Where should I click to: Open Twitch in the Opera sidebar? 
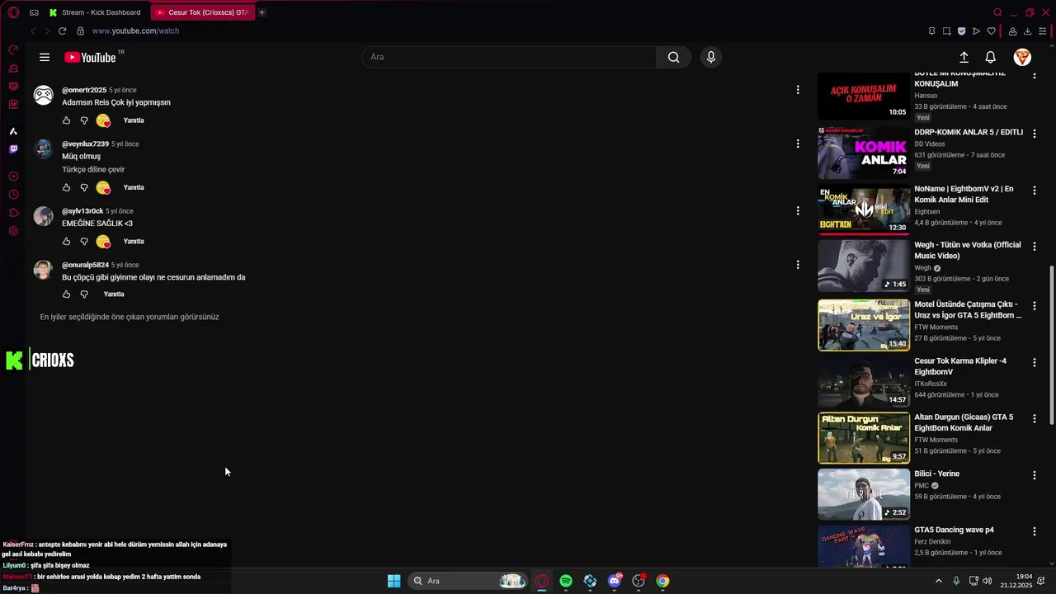coord(13,149)
